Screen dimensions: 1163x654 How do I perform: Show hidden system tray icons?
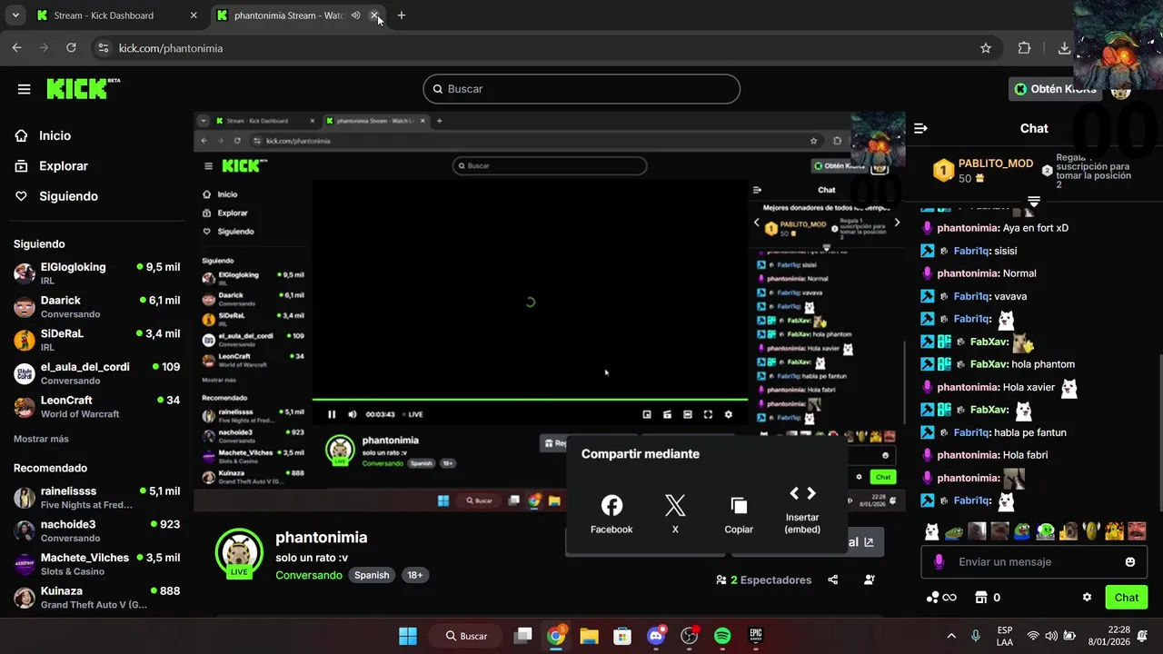tap(951, 636)
